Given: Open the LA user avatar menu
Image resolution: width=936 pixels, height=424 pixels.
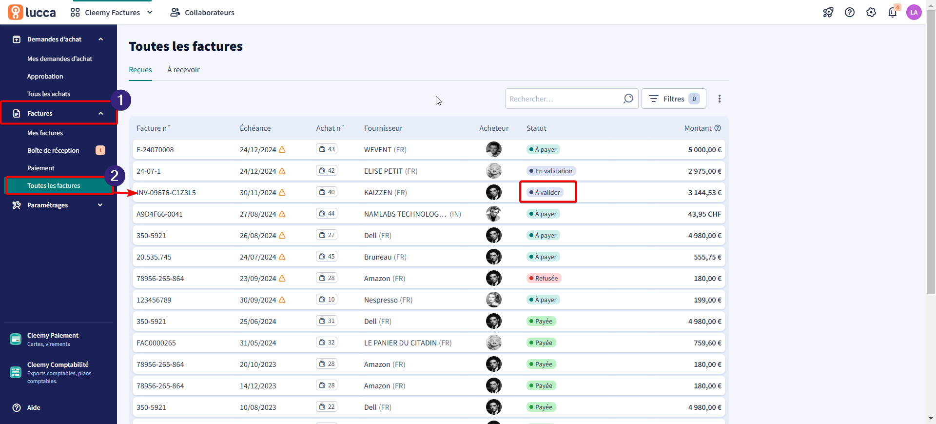Looking at the screenshot, I should (914, 12).
